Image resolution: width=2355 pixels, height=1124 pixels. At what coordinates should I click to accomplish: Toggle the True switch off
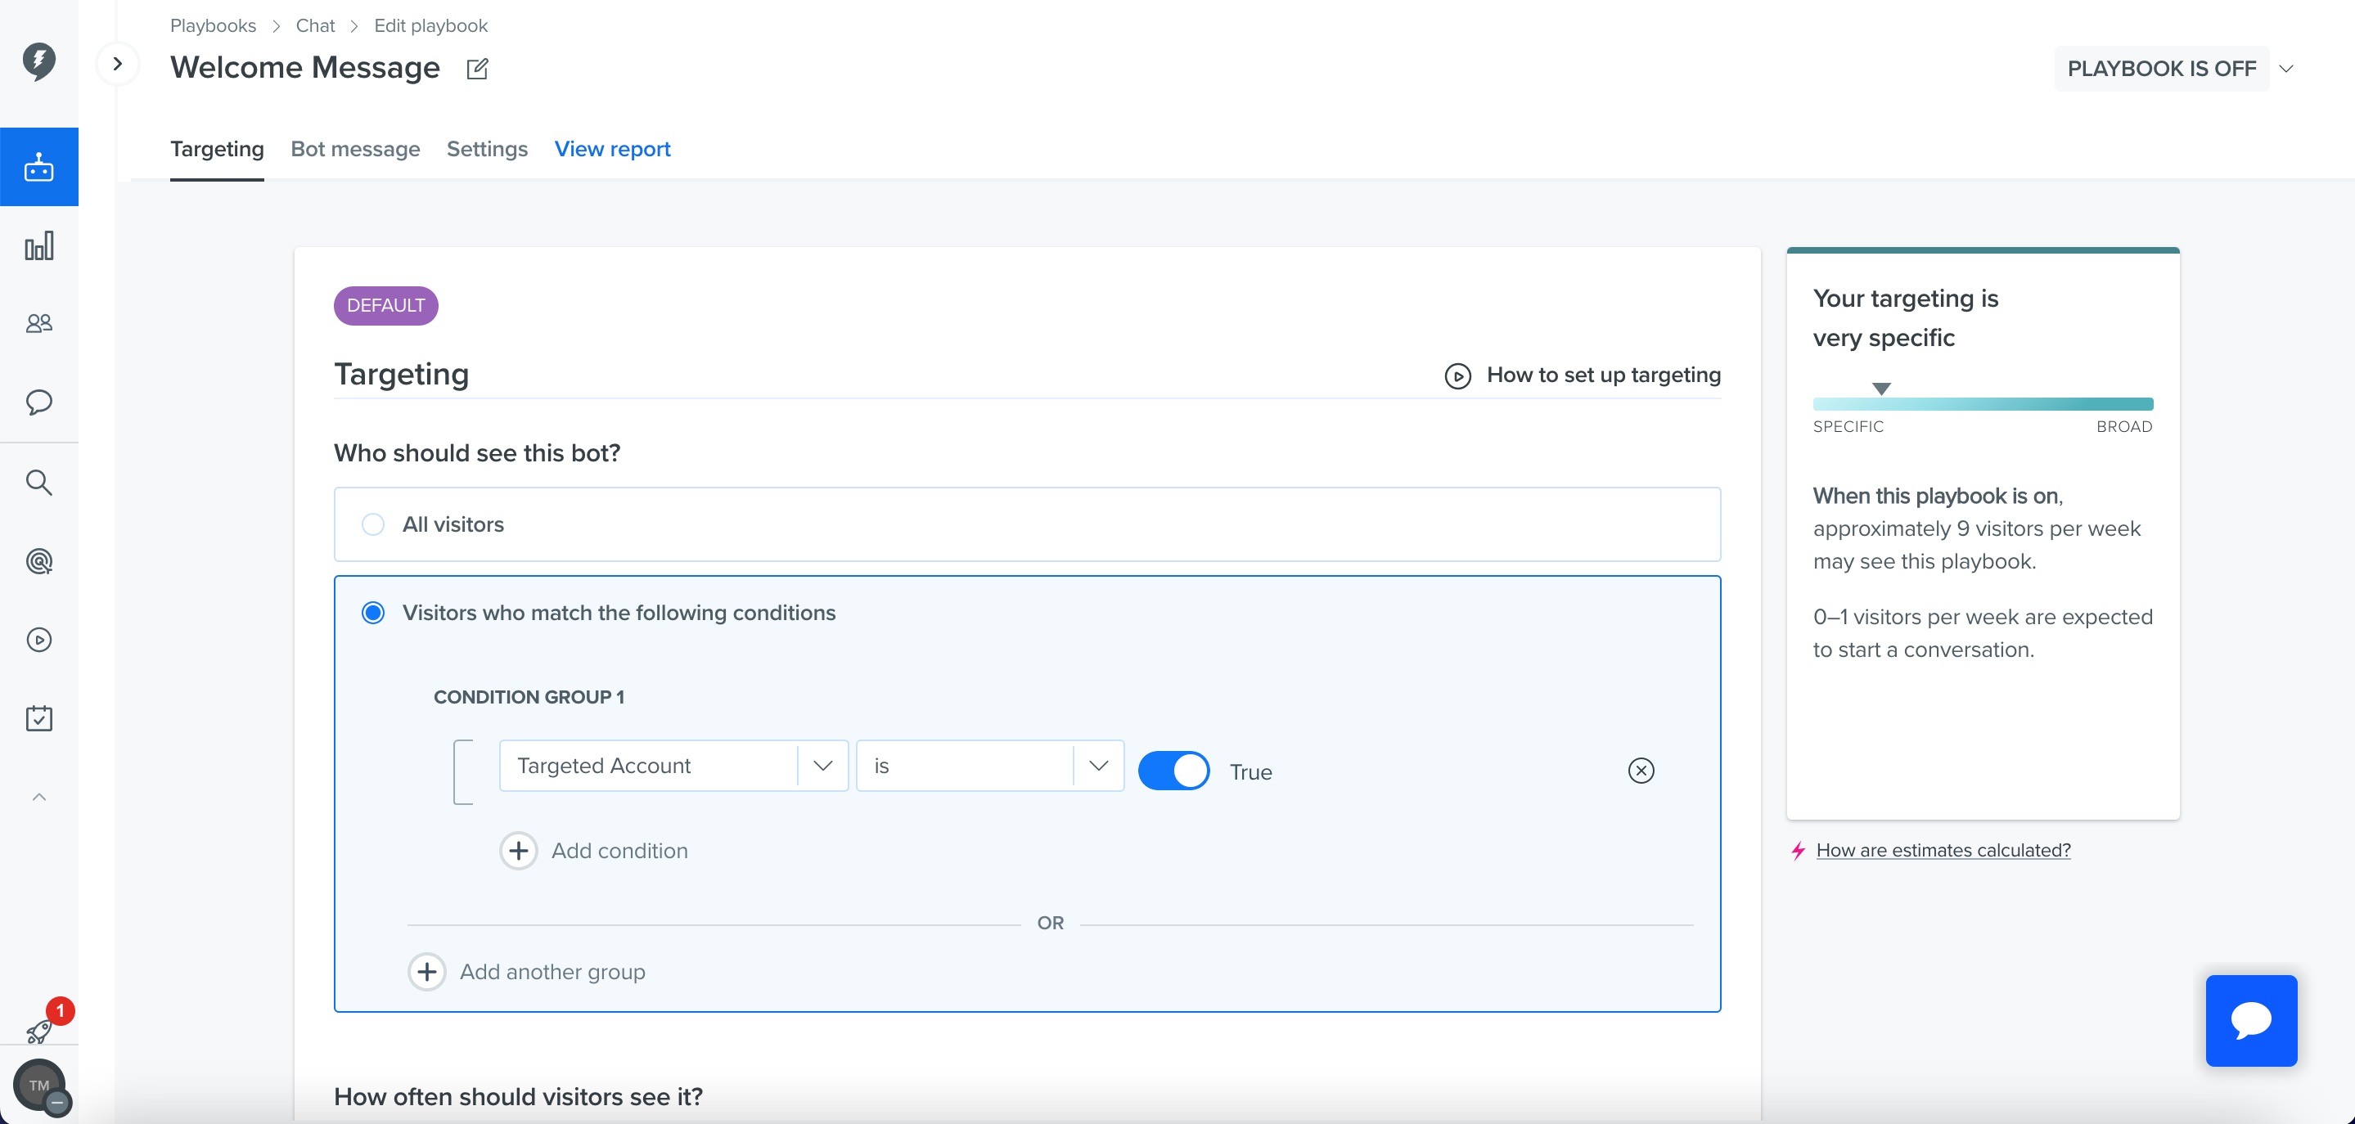[x=1174, y=771]
